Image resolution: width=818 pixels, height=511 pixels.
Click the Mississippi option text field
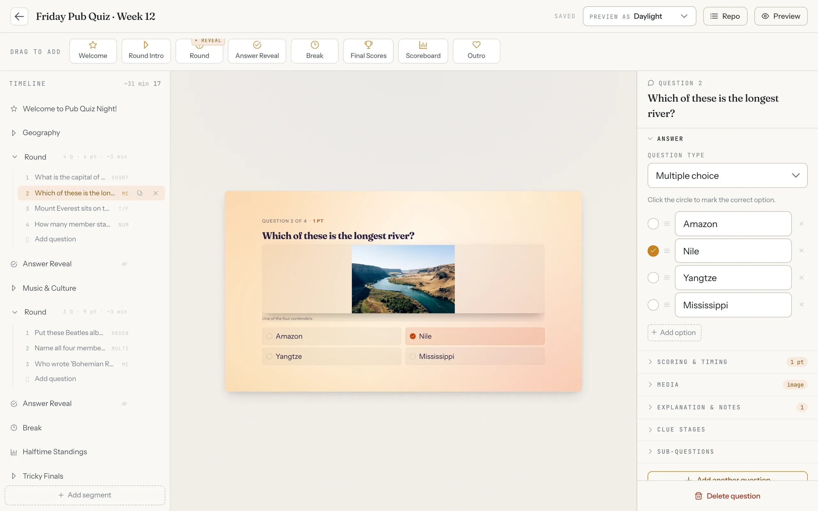click(733, 305)
